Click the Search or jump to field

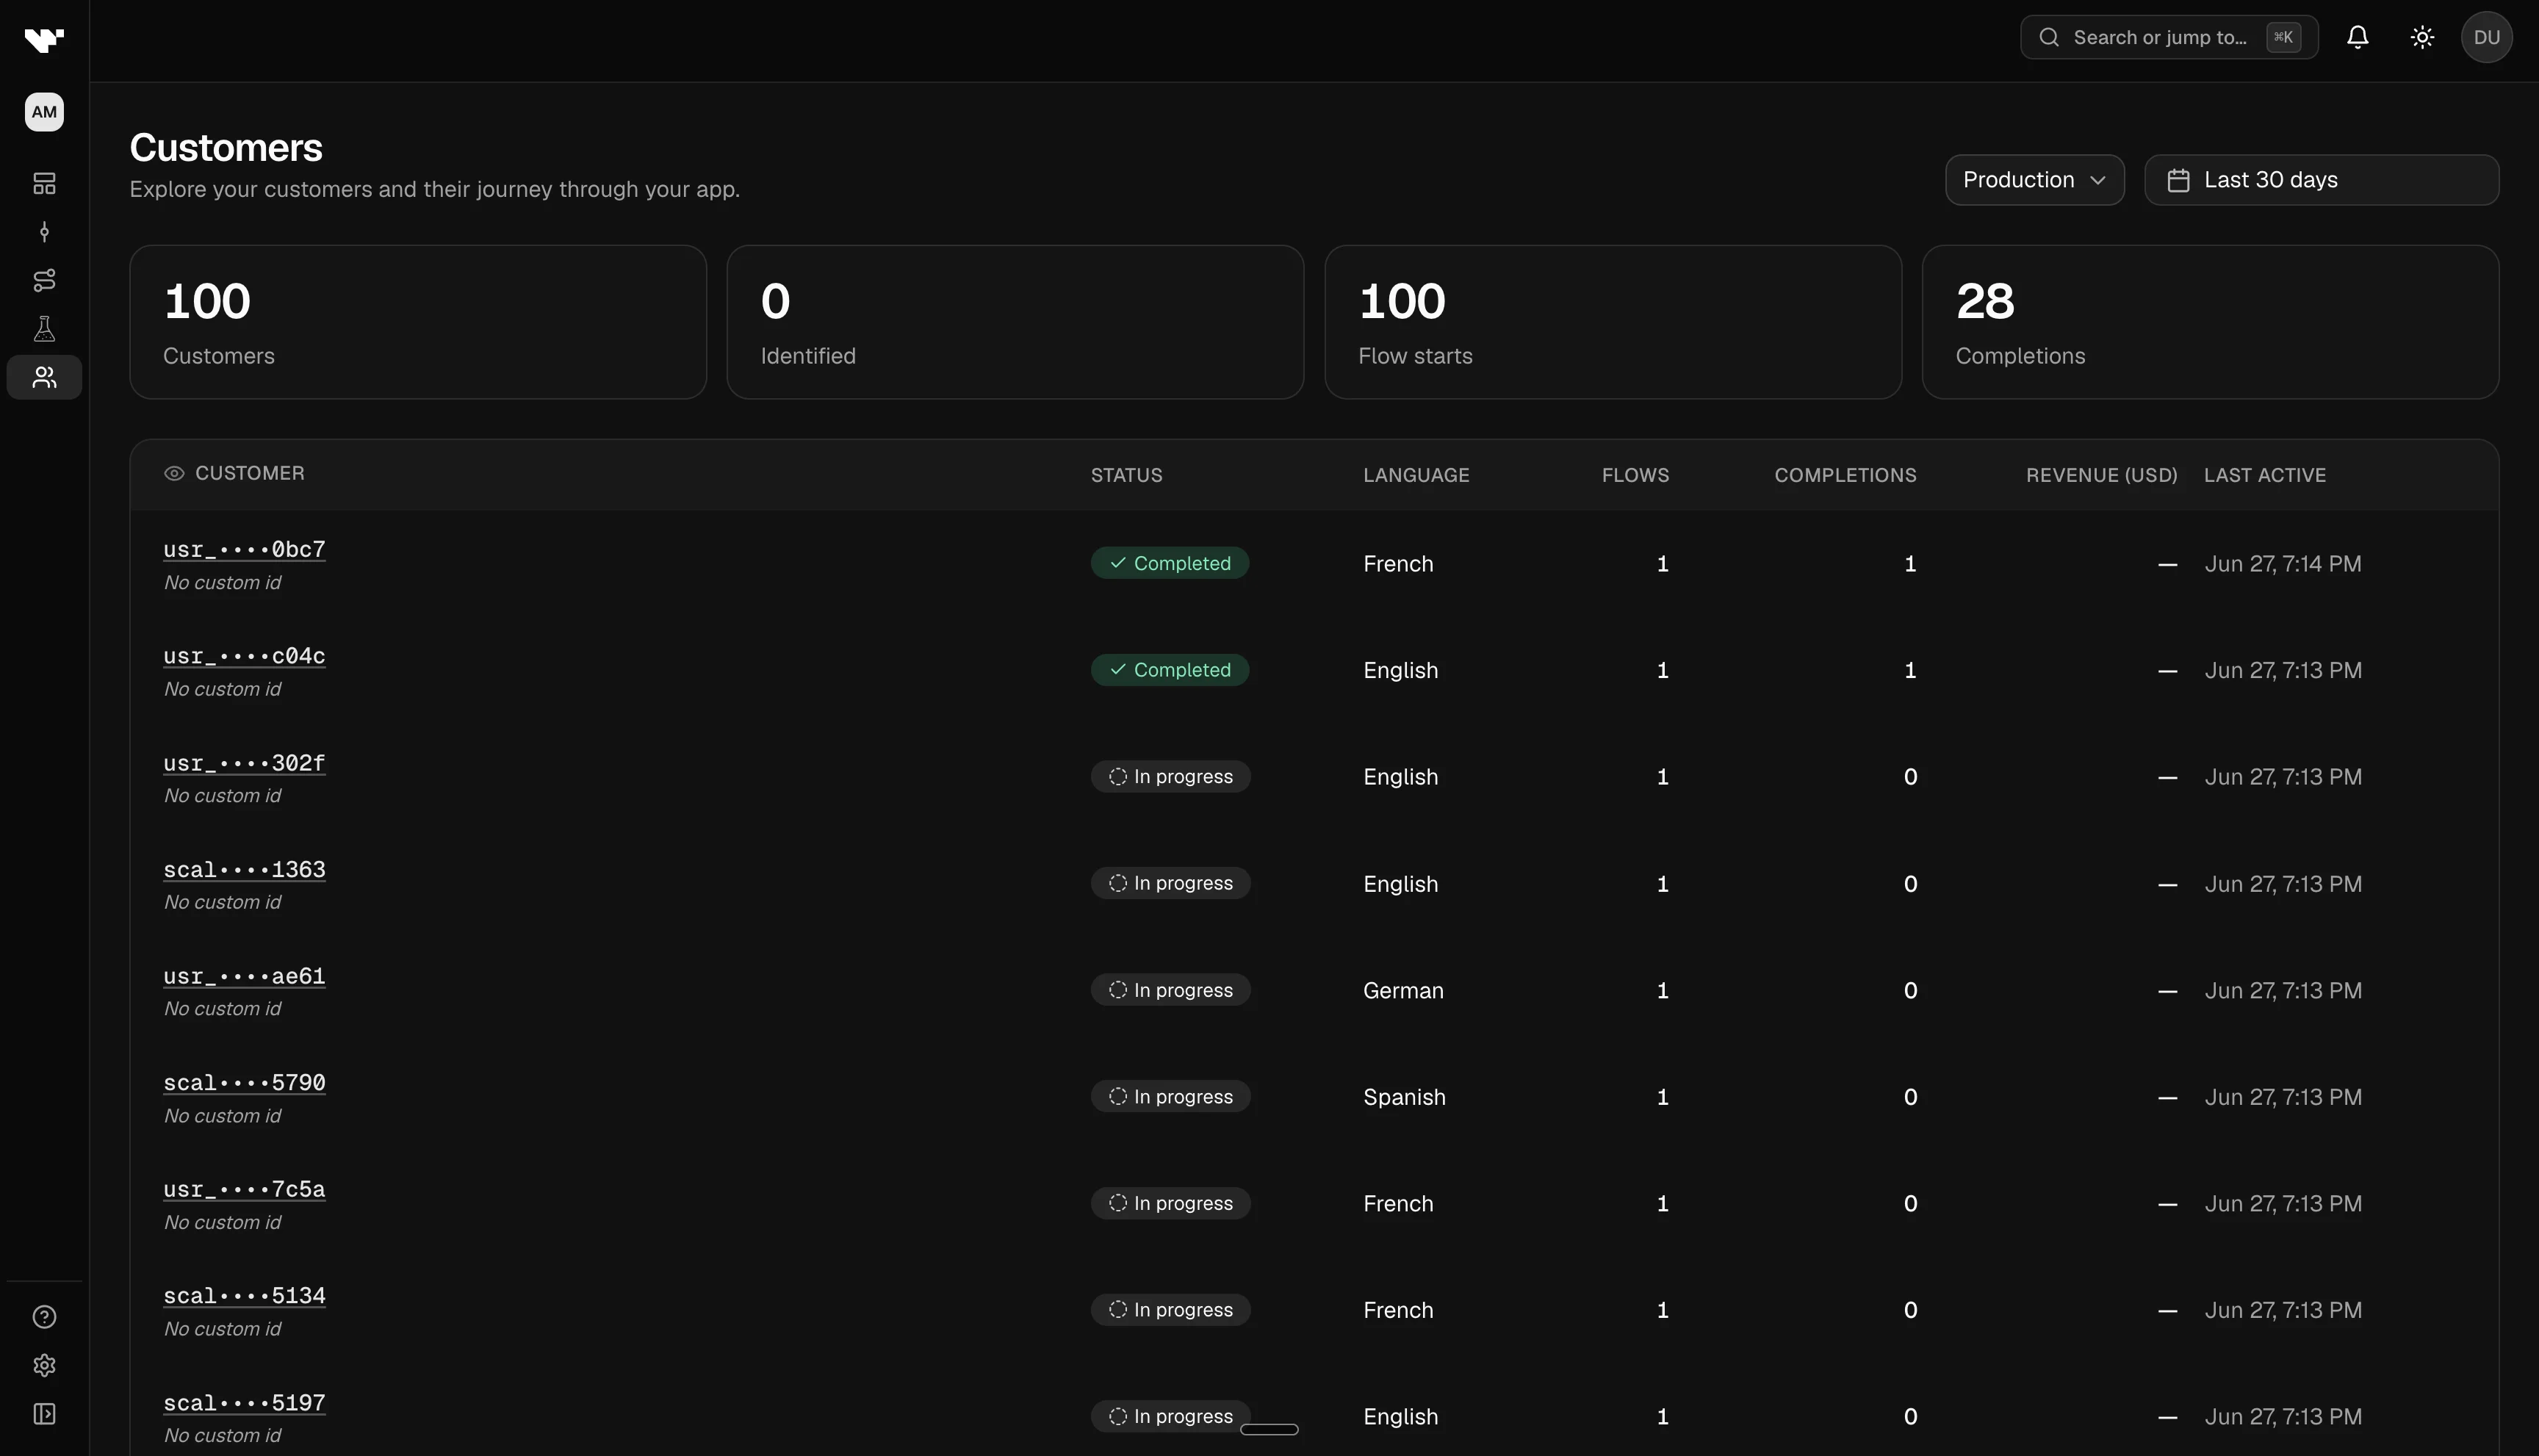point(2168,38)
